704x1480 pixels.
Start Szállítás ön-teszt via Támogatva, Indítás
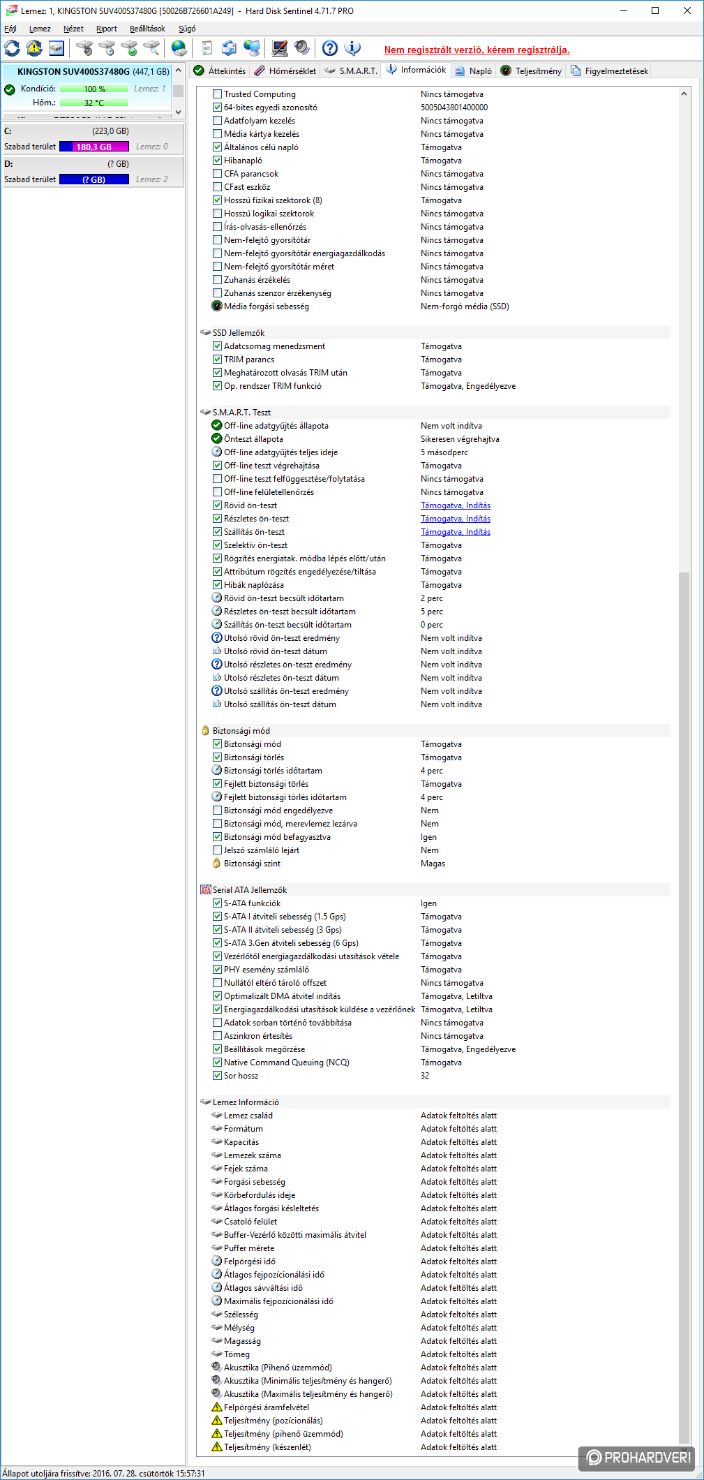click(456, 532)
